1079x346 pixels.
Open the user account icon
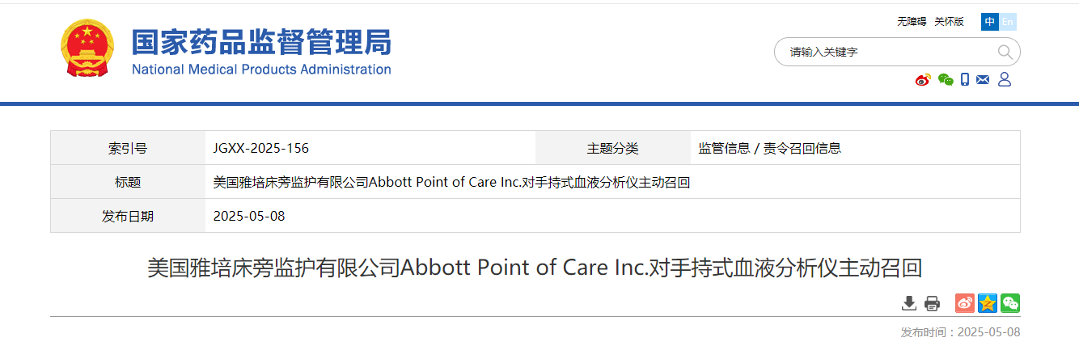click(1005, 79)
